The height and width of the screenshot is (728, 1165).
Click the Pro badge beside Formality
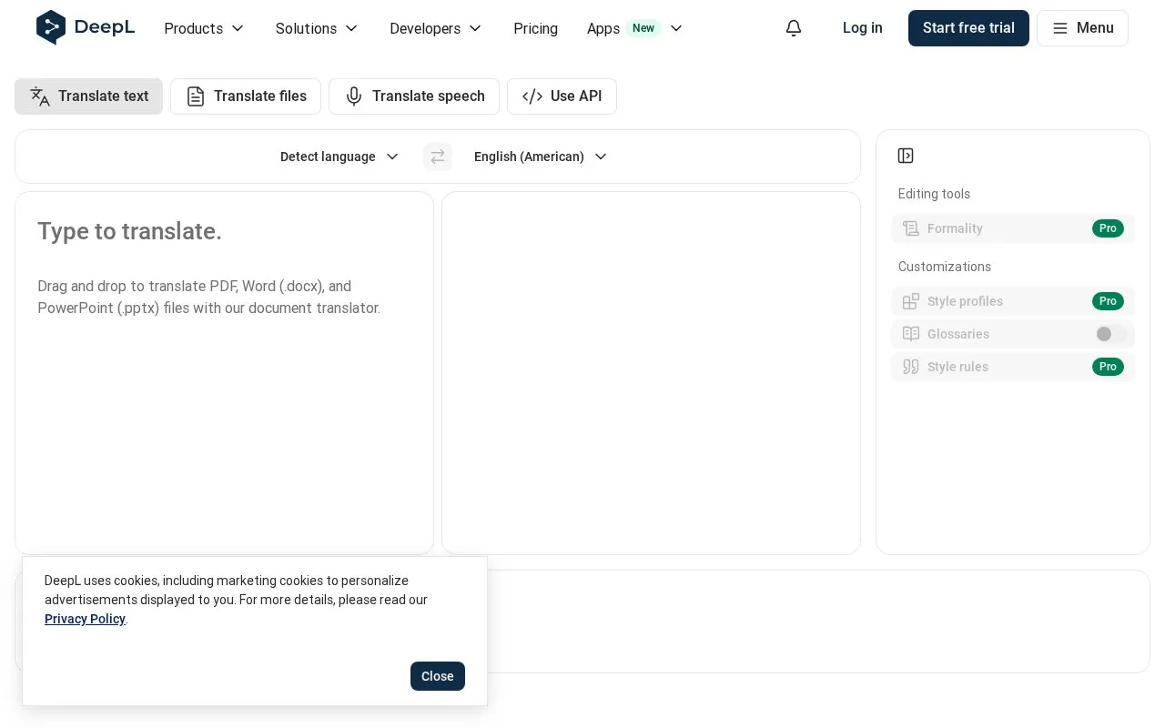point(1108,228)
